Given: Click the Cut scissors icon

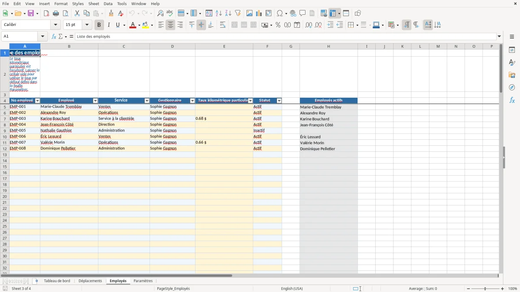Looking at the screenshot, I should [x=77, y=13].
